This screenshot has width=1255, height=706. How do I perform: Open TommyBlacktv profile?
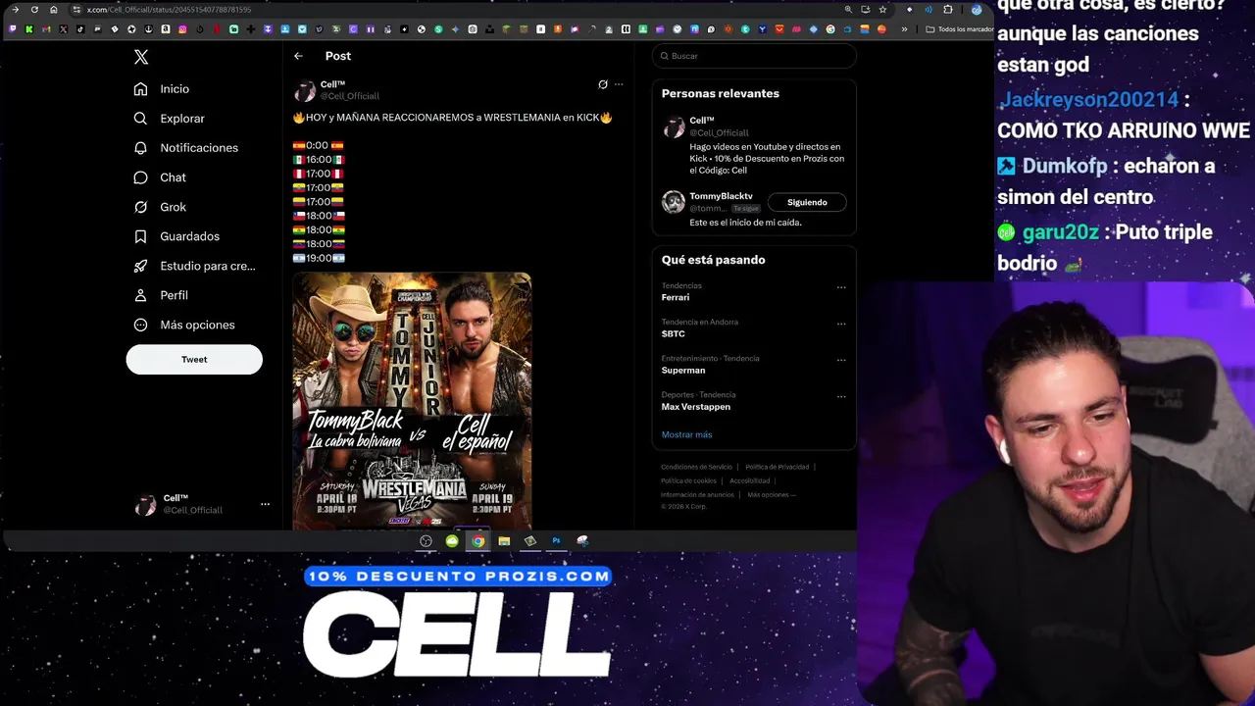pos(722,196)
